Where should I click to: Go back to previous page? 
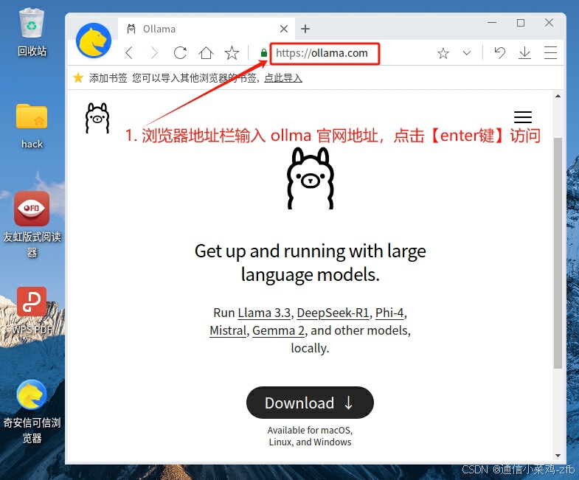pos(129,53)
